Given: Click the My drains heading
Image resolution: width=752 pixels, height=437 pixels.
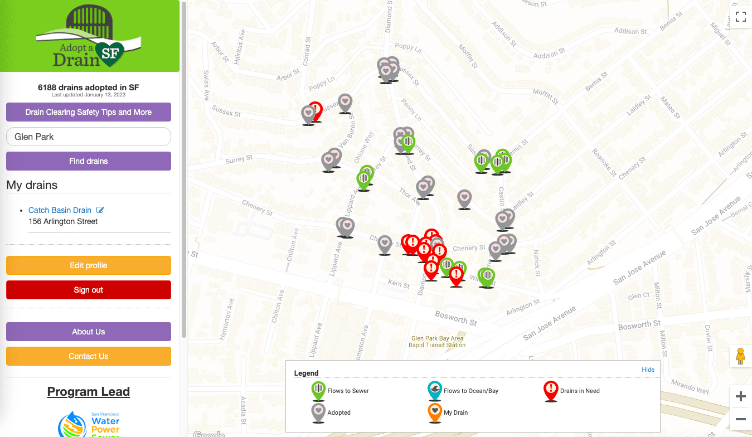Looking at the screenshot, I should pos(32,185).
